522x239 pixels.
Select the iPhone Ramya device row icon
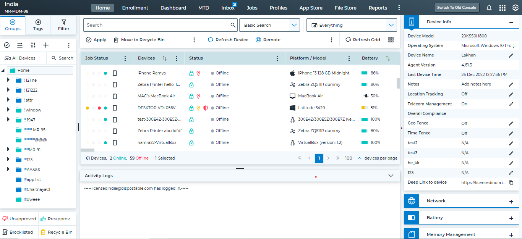pos(115,73)
